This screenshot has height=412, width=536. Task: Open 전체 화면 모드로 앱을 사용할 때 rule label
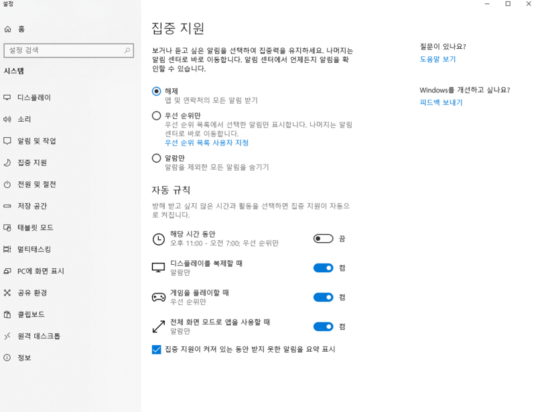(x=220, y=322)
